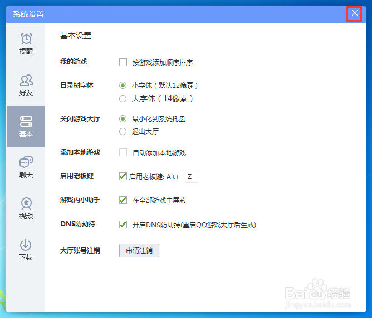Click the boss key letter field Z
This screenshot has width=372, height=318.
[191, 176]
